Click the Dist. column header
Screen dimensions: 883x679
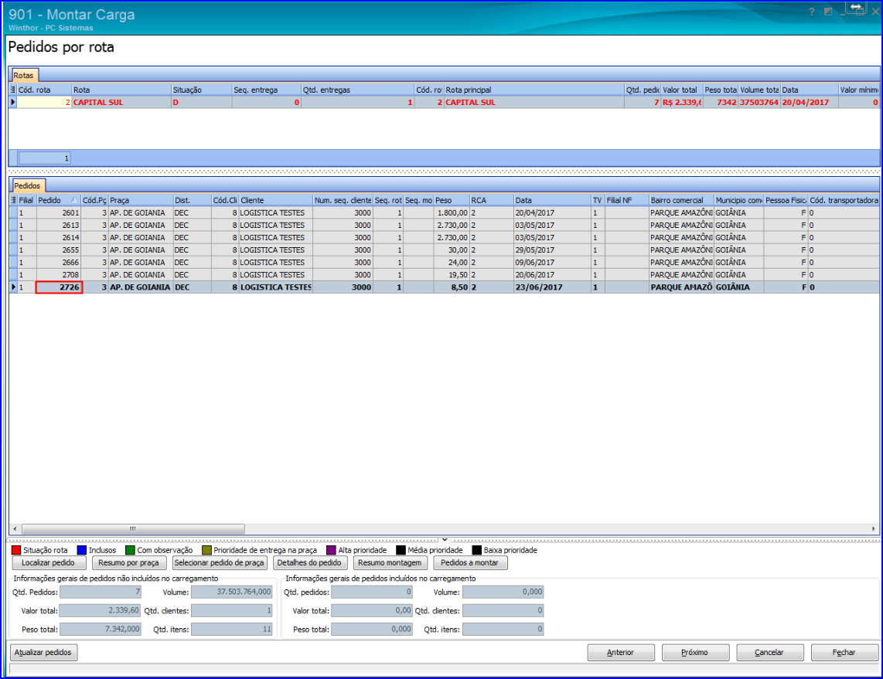coord(192,200)
